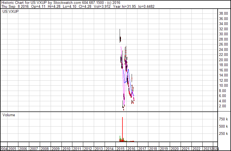Click the 750 k volume axis label
Image resolution: width=231 pixels, height=151 pixels.
coord(223,119)
